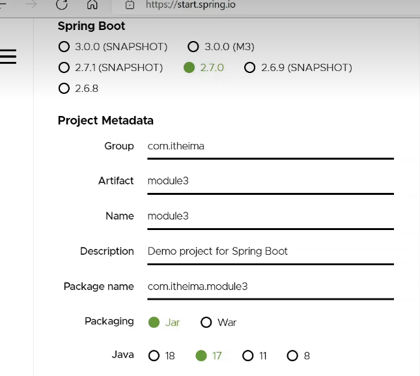This screenshot has height=376, width=420.
Task: Choose Java version 11
Action: [255, 356]
